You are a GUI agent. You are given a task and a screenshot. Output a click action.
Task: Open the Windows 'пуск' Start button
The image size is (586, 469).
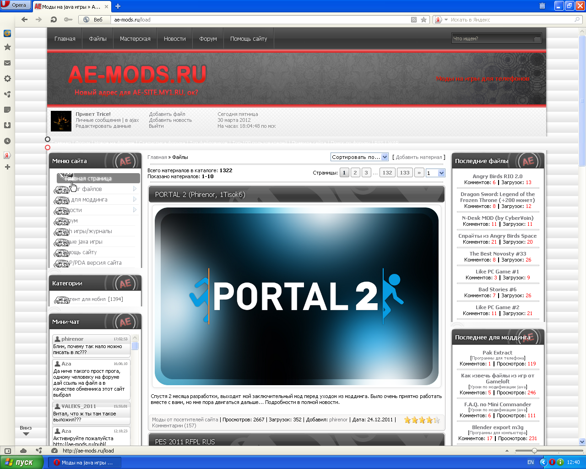click(x=22, y=462)
